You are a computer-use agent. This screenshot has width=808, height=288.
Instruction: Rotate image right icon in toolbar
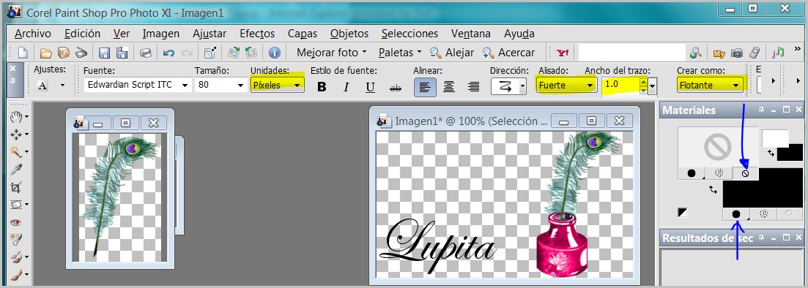click(234, 53)
